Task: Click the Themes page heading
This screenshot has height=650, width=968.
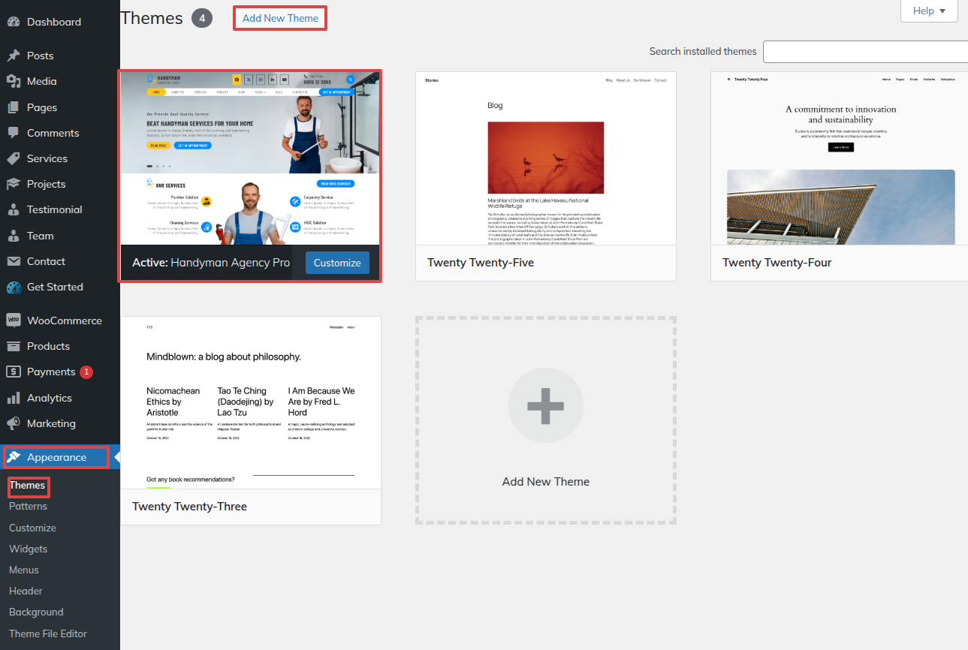Action: (x=152, y=18)
